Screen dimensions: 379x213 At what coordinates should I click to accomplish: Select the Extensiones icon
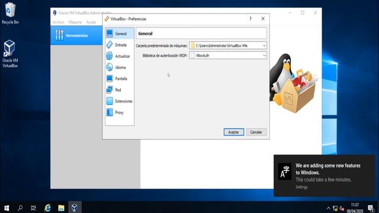click(x=110, y=101)
